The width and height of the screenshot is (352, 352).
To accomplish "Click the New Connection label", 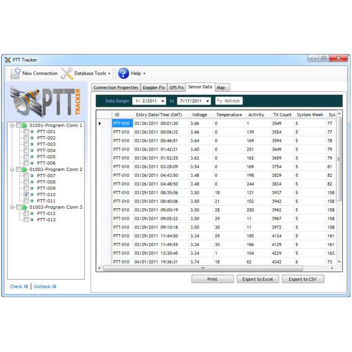I will pyautogui.click(x=40, y=74).
